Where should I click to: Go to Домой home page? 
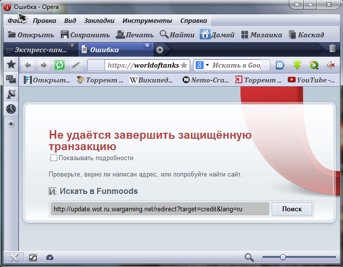(x=217, y=35)
